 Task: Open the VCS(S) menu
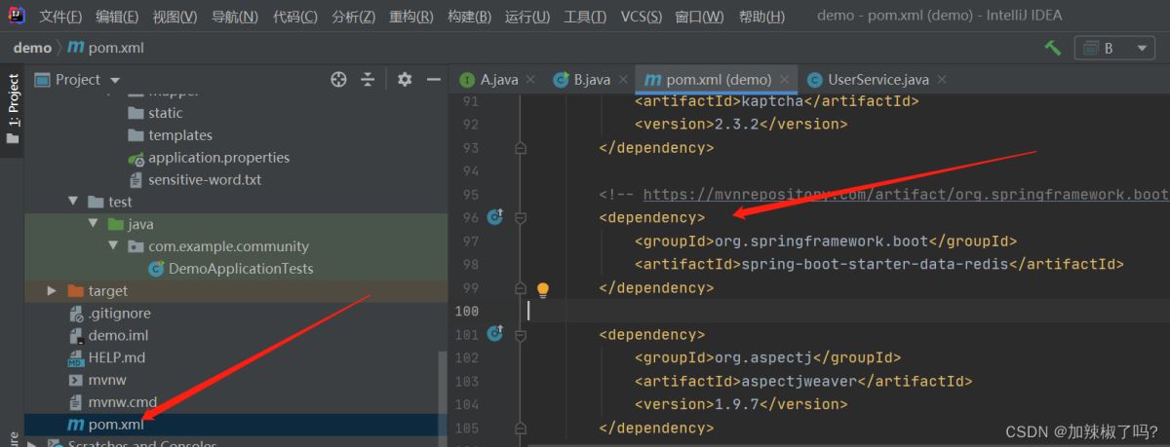click(642, 16)
